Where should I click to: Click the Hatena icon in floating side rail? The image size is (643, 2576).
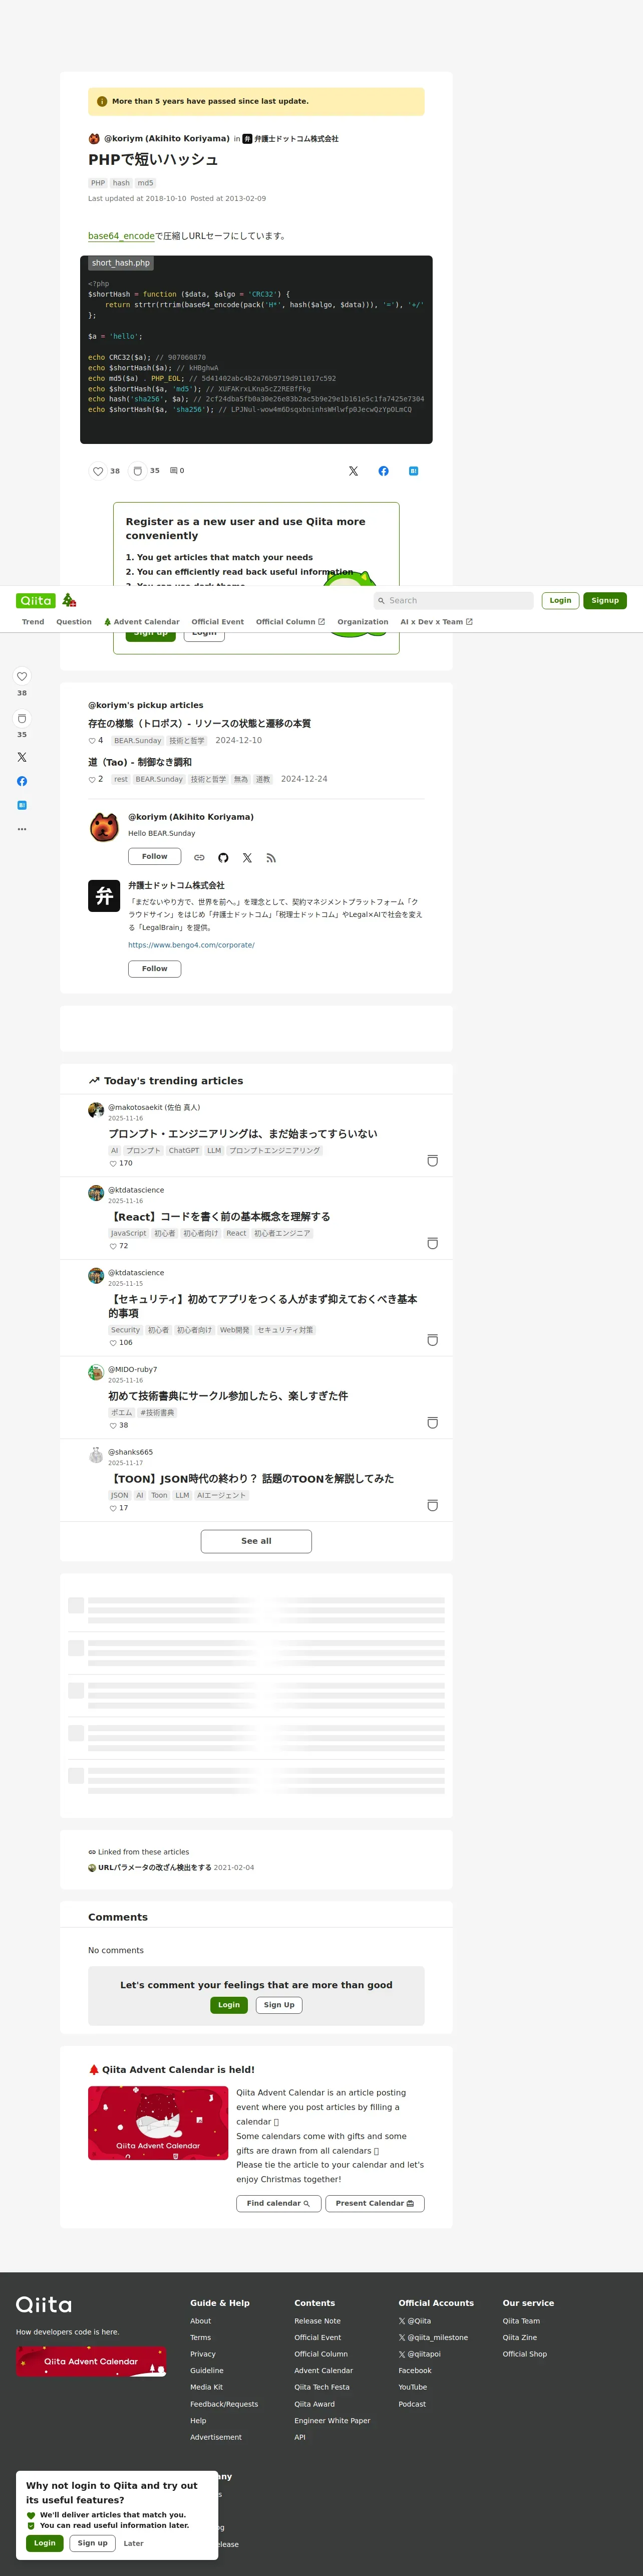pos(22,805)
